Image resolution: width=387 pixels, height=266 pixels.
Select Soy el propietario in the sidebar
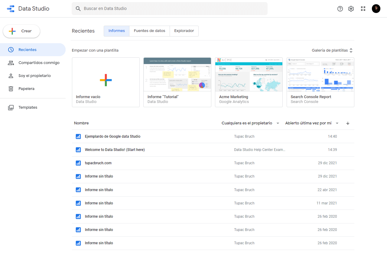pyautogui.click(x=33, y=76)
